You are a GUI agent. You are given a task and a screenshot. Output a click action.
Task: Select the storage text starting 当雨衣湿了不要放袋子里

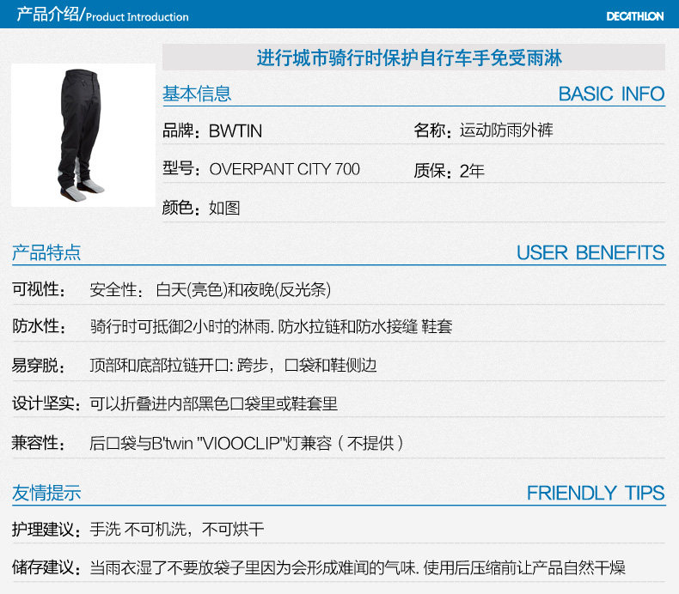pyautogui.click(x=358, y=567)
